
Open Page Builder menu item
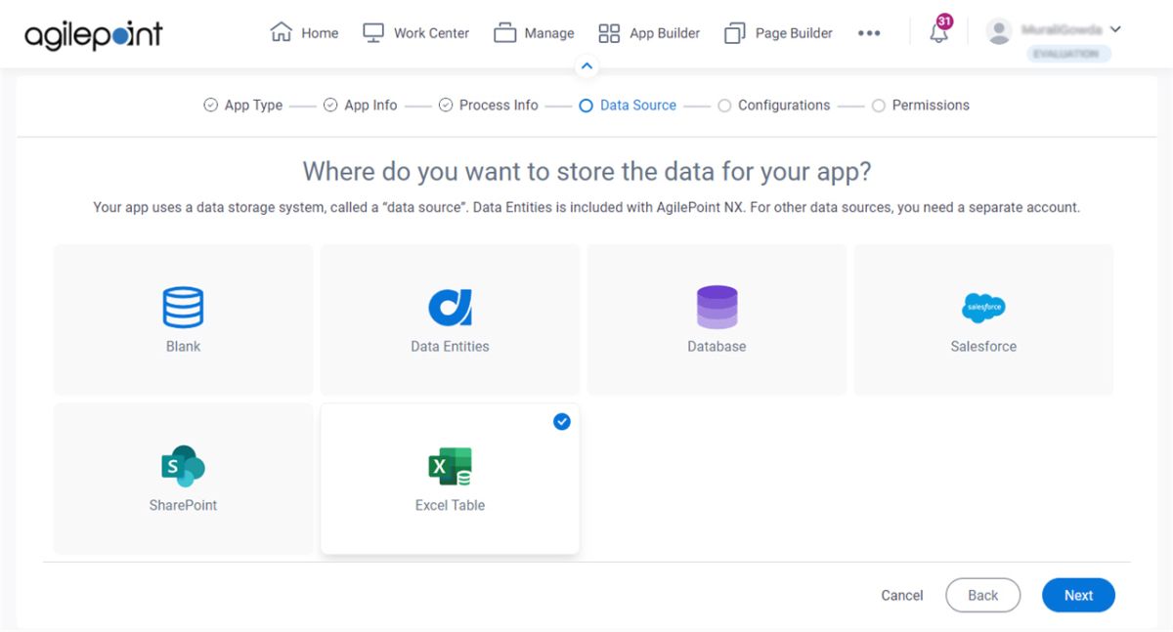pos(778,33)
